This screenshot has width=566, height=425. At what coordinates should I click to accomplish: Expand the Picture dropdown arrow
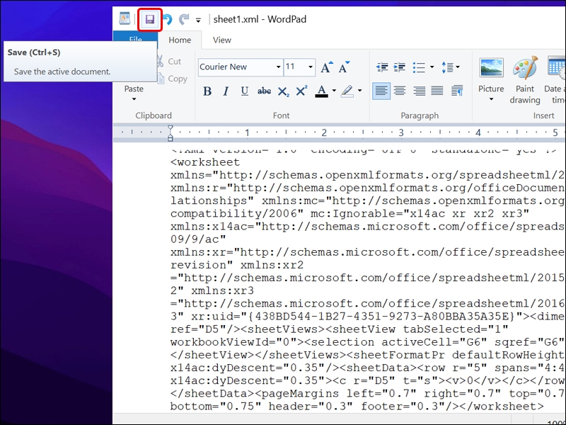coord(491,99)
